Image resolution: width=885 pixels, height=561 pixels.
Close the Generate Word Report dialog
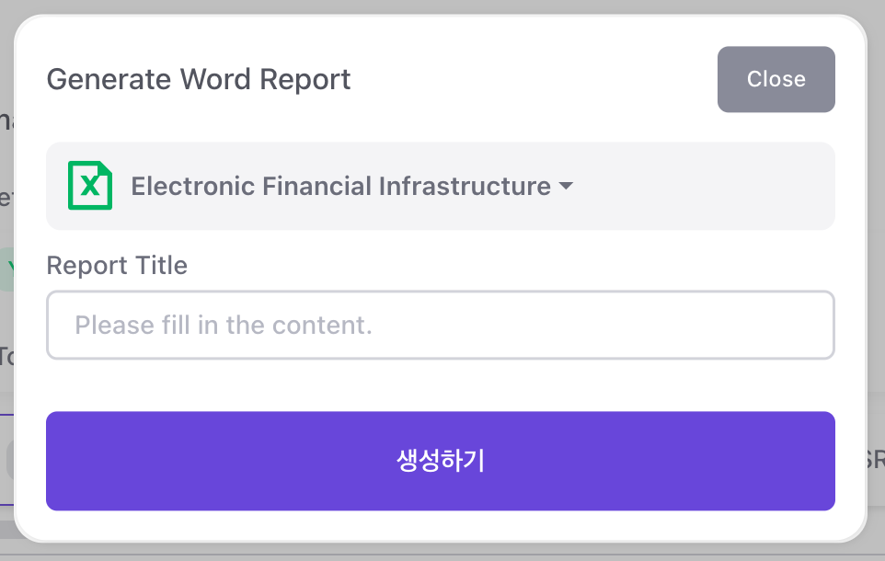[x=776, y=79]
